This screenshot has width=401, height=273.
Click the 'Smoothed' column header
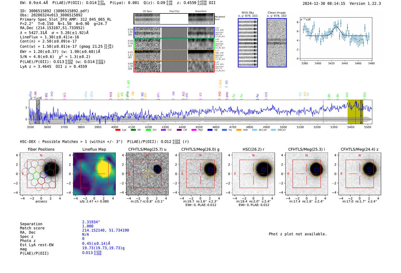coord(200,11)
